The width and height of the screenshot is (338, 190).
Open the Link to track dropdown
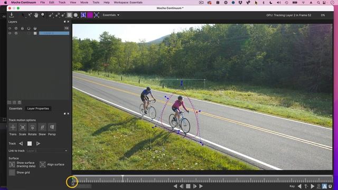(x=47, y=151)
